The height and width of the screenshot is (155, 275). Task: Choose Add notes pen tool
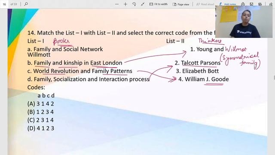pos(228,4)
